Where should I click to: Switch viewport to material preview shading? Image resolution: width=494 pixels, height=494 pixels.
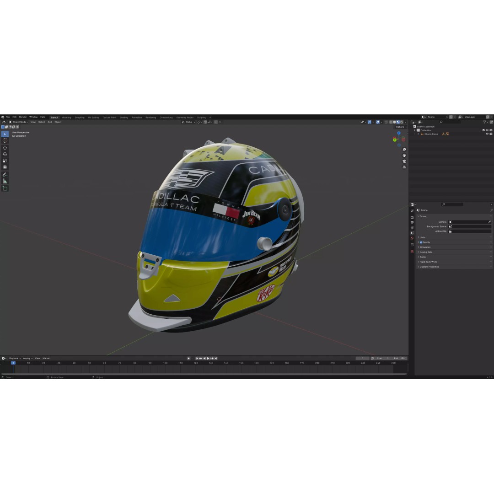coord(398,122)
